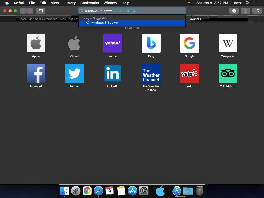Open the Safari menu

pos(19,3)
